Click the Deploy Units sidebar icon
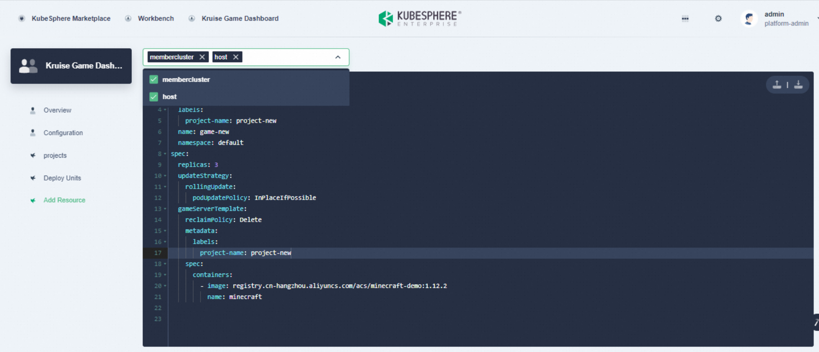This screenshot has height=352, width=819. click(33, 178)
